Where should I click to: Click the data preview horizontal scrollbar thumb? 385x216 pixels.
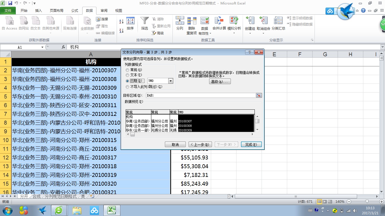click(x=132, y=134)
